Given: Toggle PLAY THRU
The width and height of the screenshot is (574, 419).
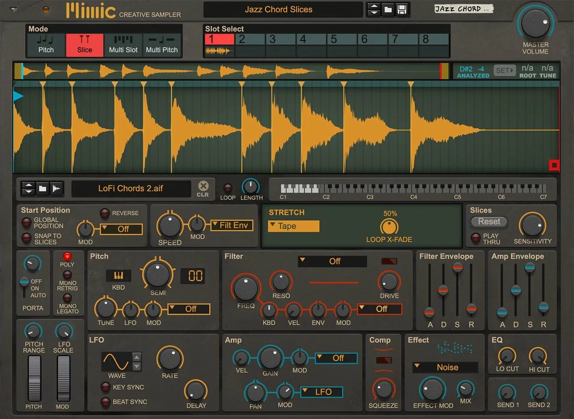Looking at the screenshot, I should [475, 238].
